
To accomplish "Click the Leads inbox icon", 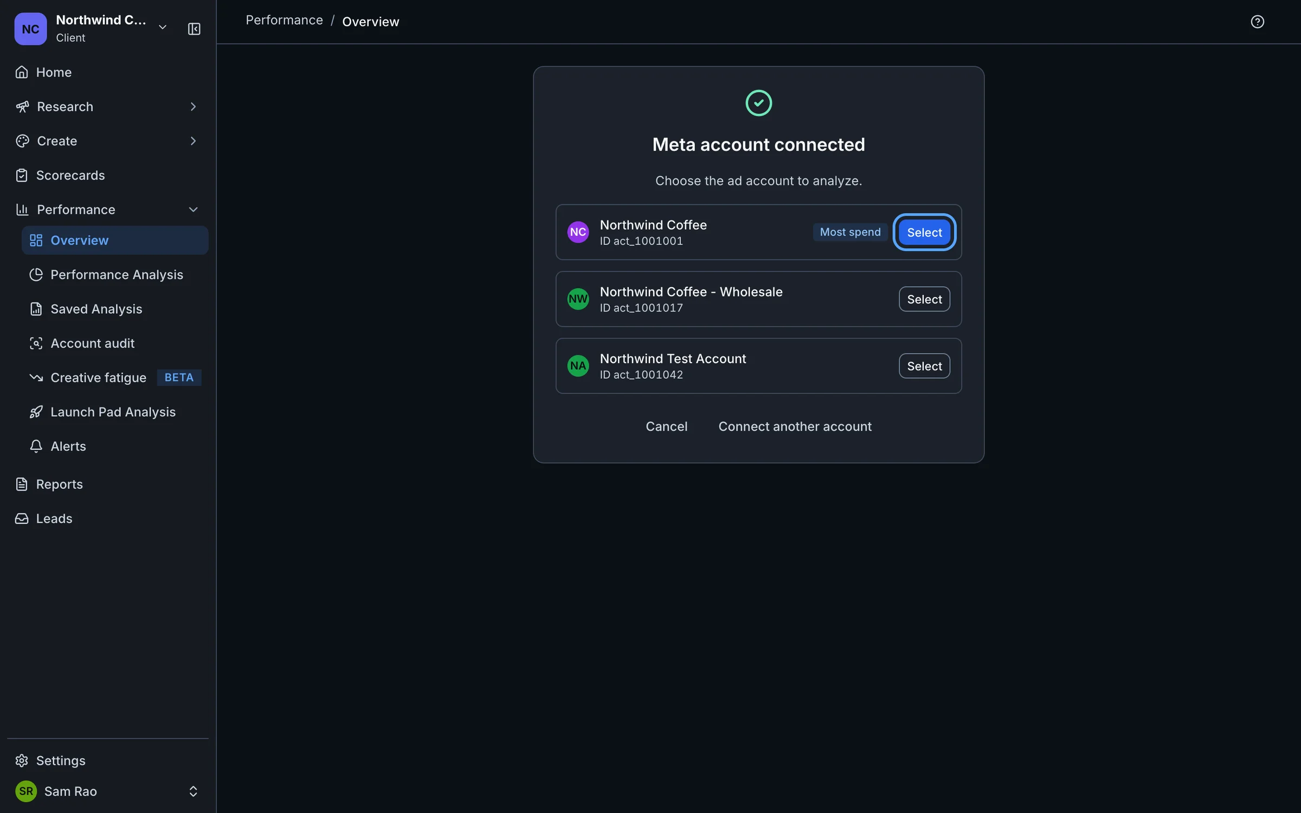I will click(22, 519).
